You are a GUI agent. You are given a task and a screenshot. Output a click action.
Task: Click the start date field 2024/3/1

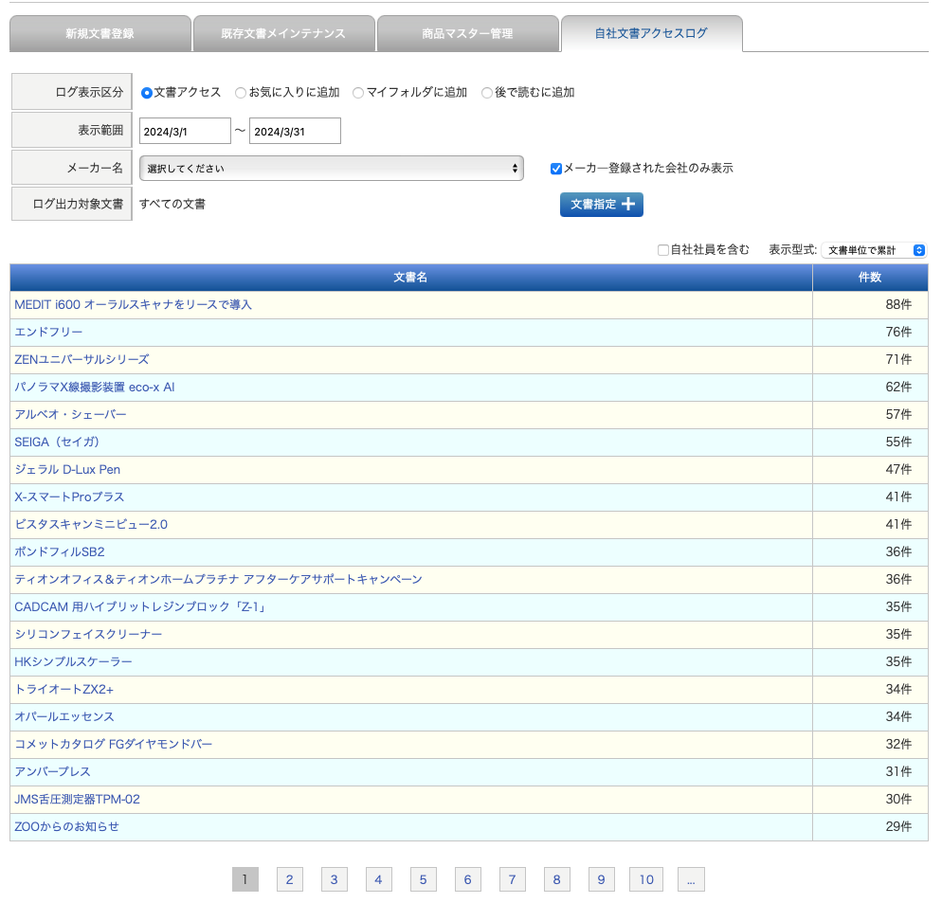tap(185, 131)
